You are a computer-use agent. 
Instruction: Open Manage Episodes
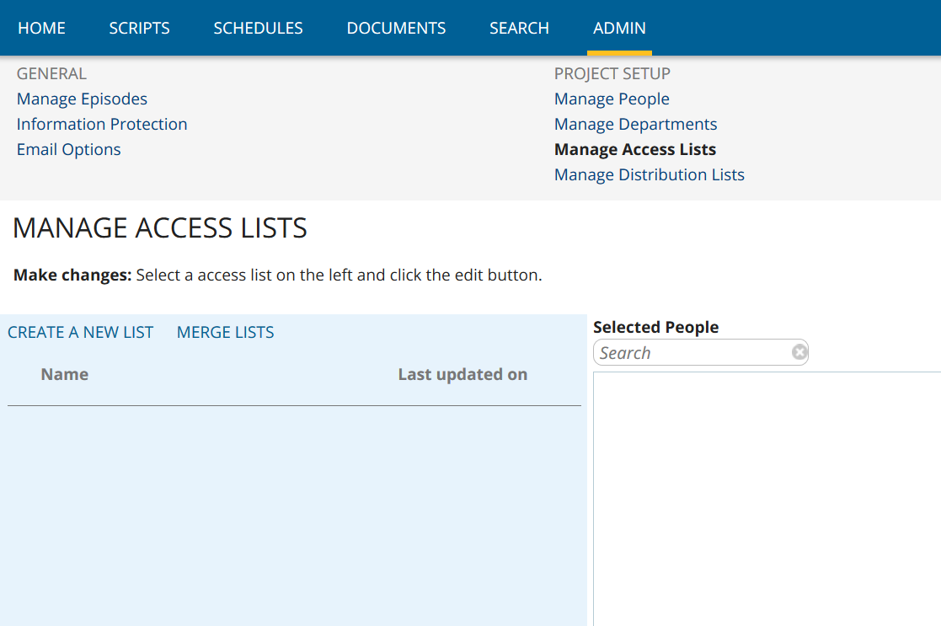coord(82,99)
